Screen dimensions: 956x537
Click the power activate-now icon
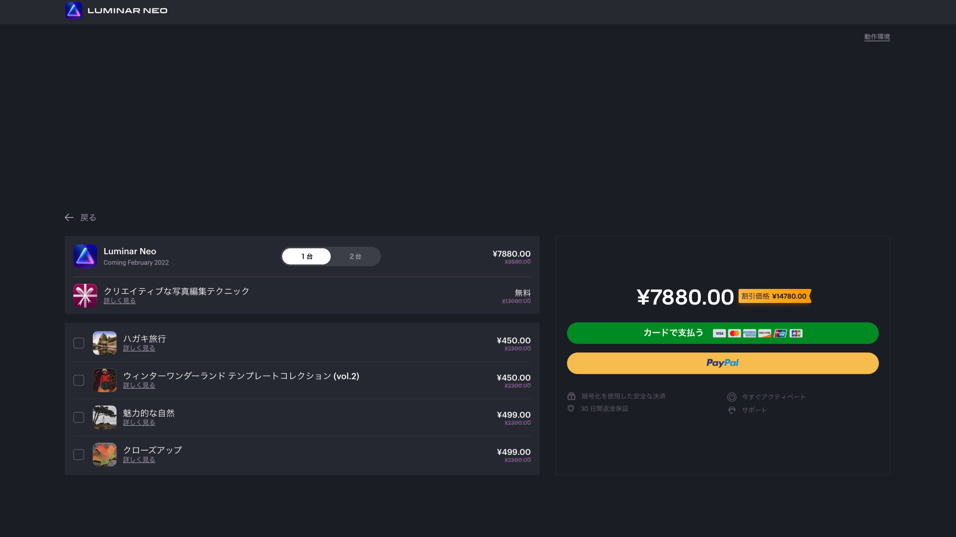tap(732, 397)
